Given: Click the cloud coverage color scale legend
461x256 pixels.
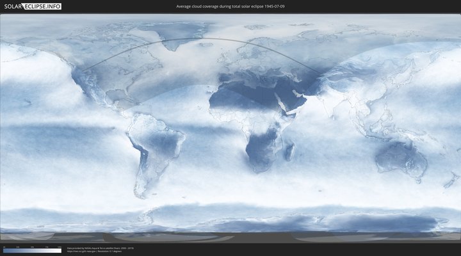Looking at the screenshot, I should coord(33,250).
